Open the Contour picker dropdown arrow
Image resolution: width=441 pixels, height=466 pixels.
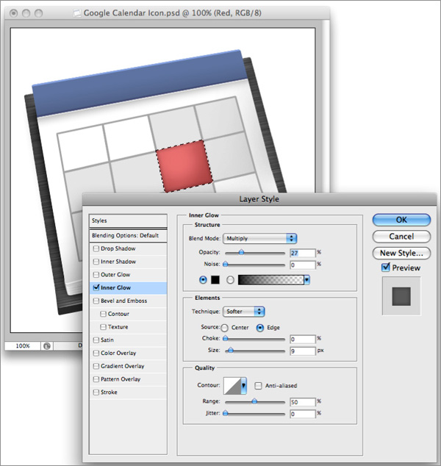click(x=244, y=386)
